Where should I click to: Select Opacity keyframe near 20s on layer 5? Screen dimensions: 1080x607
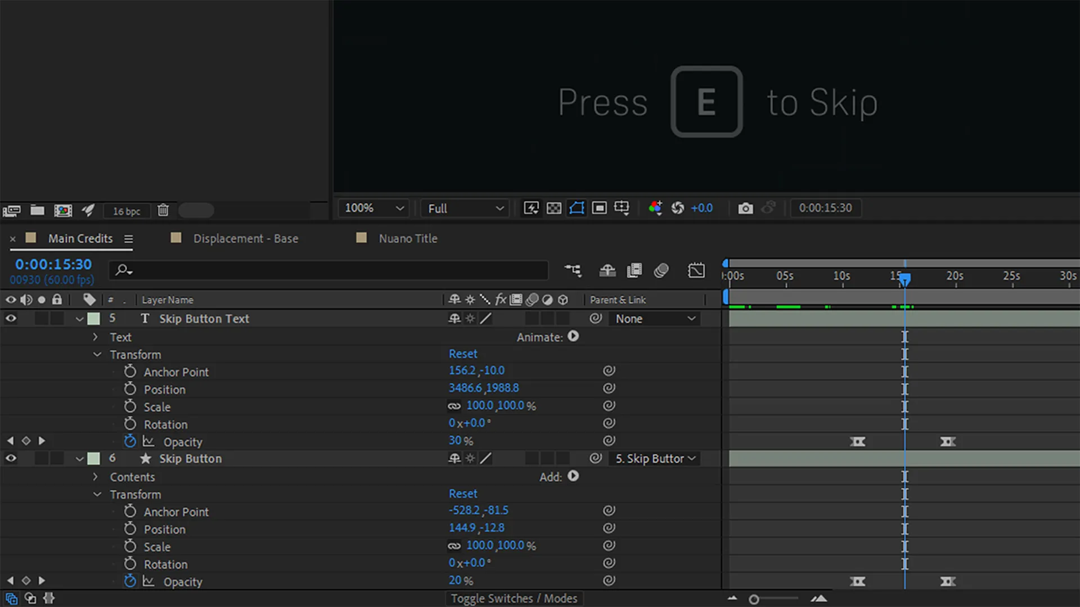point(948,442)
